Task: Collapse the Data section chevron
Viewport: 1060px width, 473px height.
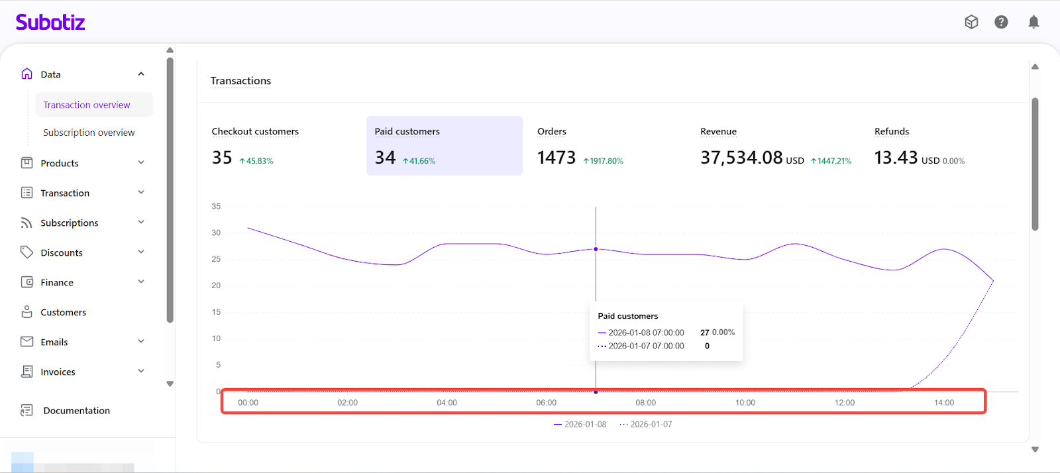Action: 141,74
